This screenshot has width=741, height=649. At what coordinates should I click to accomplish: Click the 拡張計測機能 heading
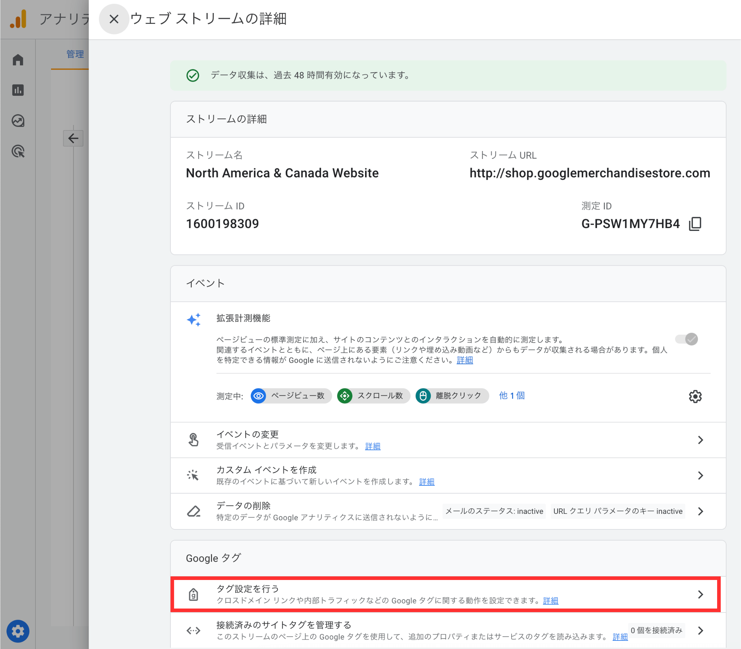(243, 318)
